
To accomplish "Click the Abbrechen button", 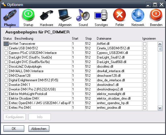I will [39, 129].
